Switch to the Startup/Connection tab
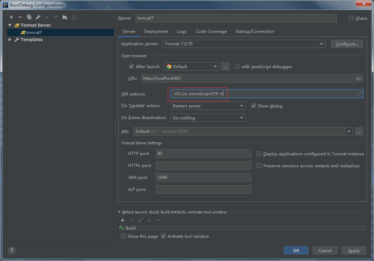Viewport: 374px width, 261px height. [x=254, y=31]
